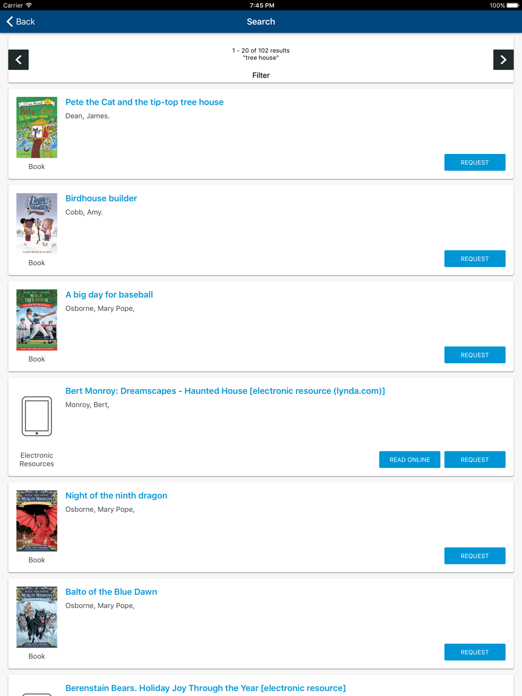Go to next results page arrow
This screenshot has width=522, height=696.
(x=503, y=60)
